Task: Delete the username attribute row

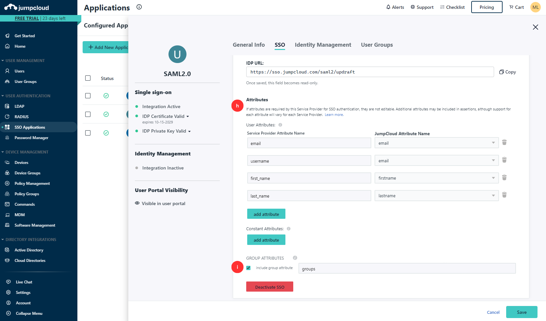Action: [x=504, y=160]
